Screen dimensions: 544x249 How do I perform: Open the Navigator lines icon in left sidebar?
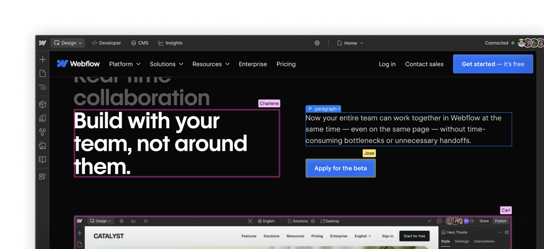pyautogui.click(x=42, y=87)
